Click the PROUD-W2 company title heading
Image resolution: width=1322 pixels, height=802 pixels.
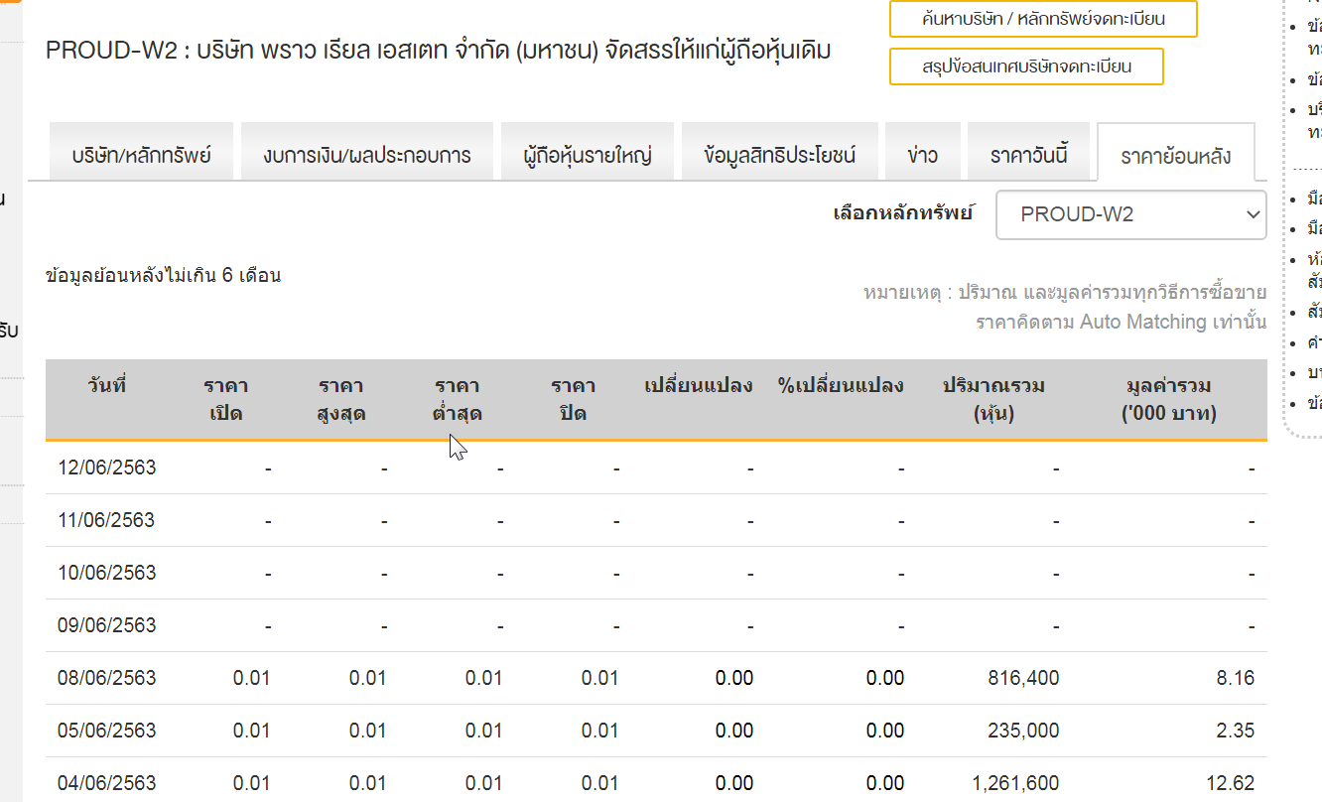tap(439, 50)
